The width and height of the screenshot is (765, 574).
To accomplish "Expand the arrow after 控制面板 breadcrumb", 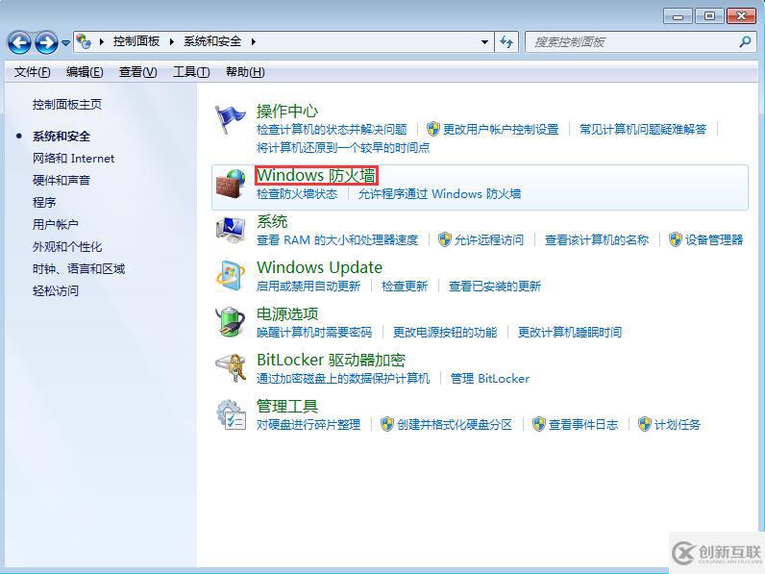I will [x=172, y=42].
